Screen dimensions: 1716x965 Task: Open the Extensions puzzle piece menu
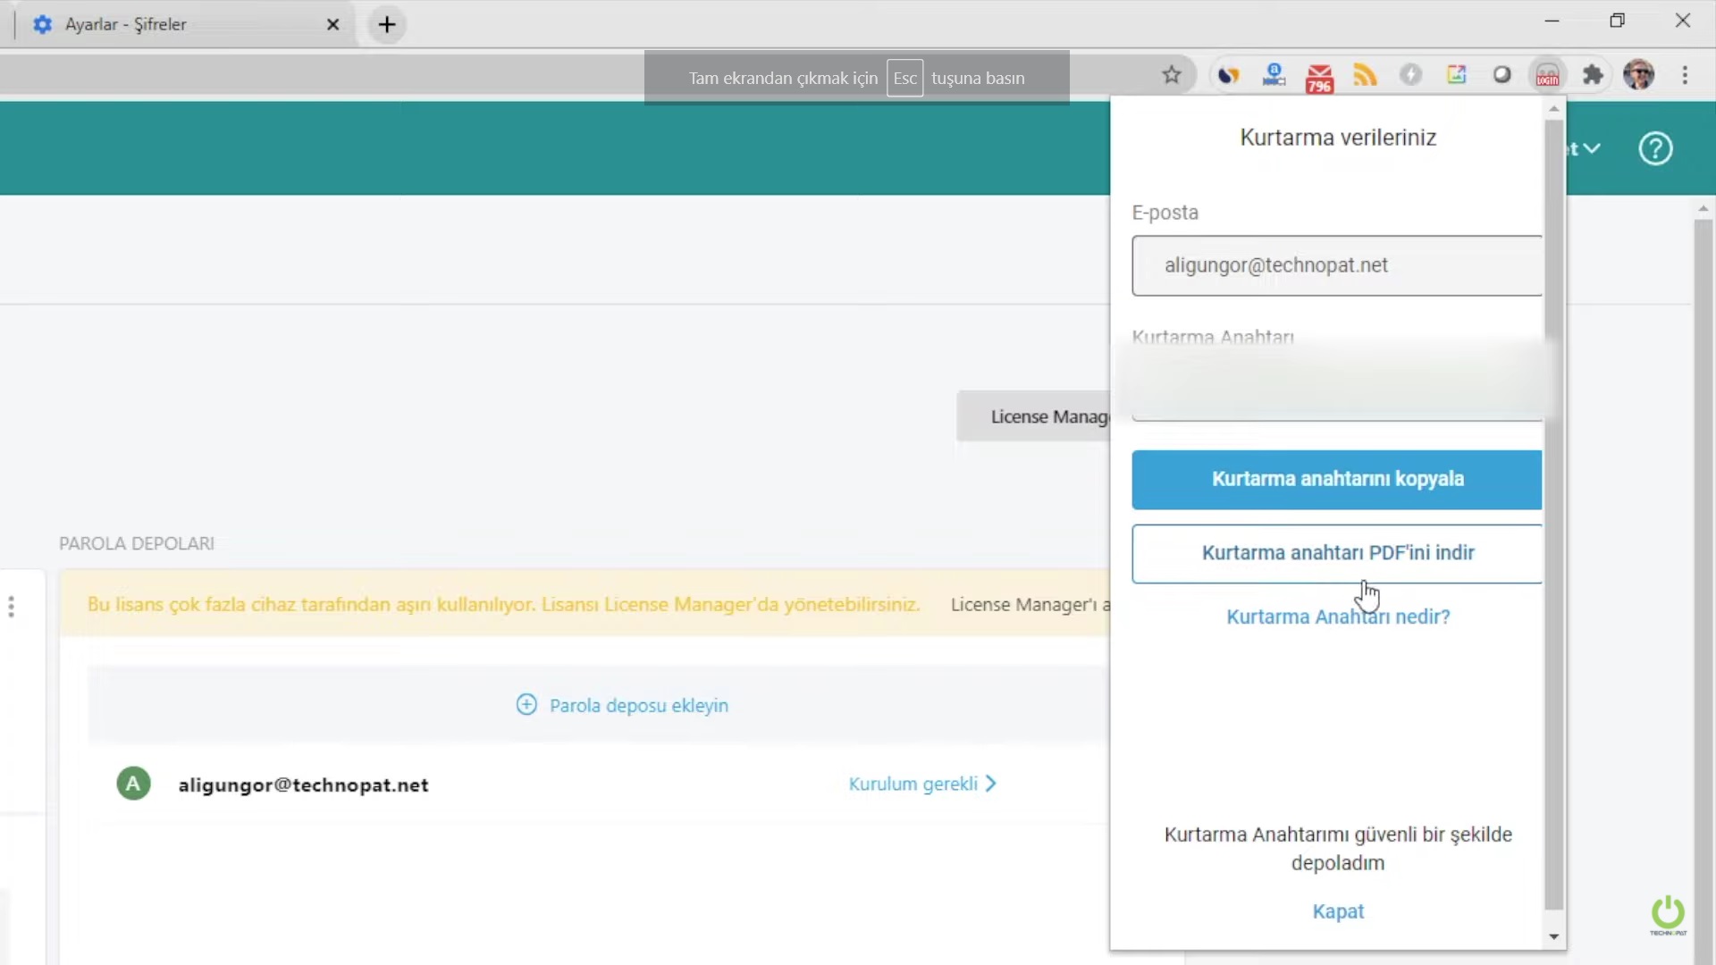pos(1593,75)
